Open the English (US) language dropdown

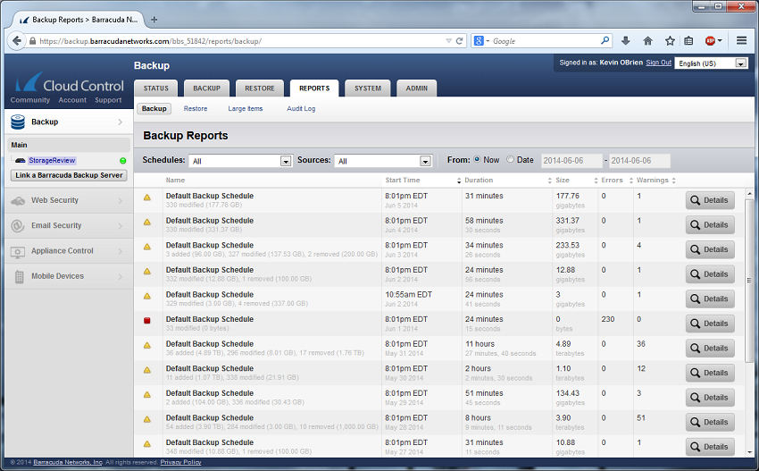coord(711,63)
